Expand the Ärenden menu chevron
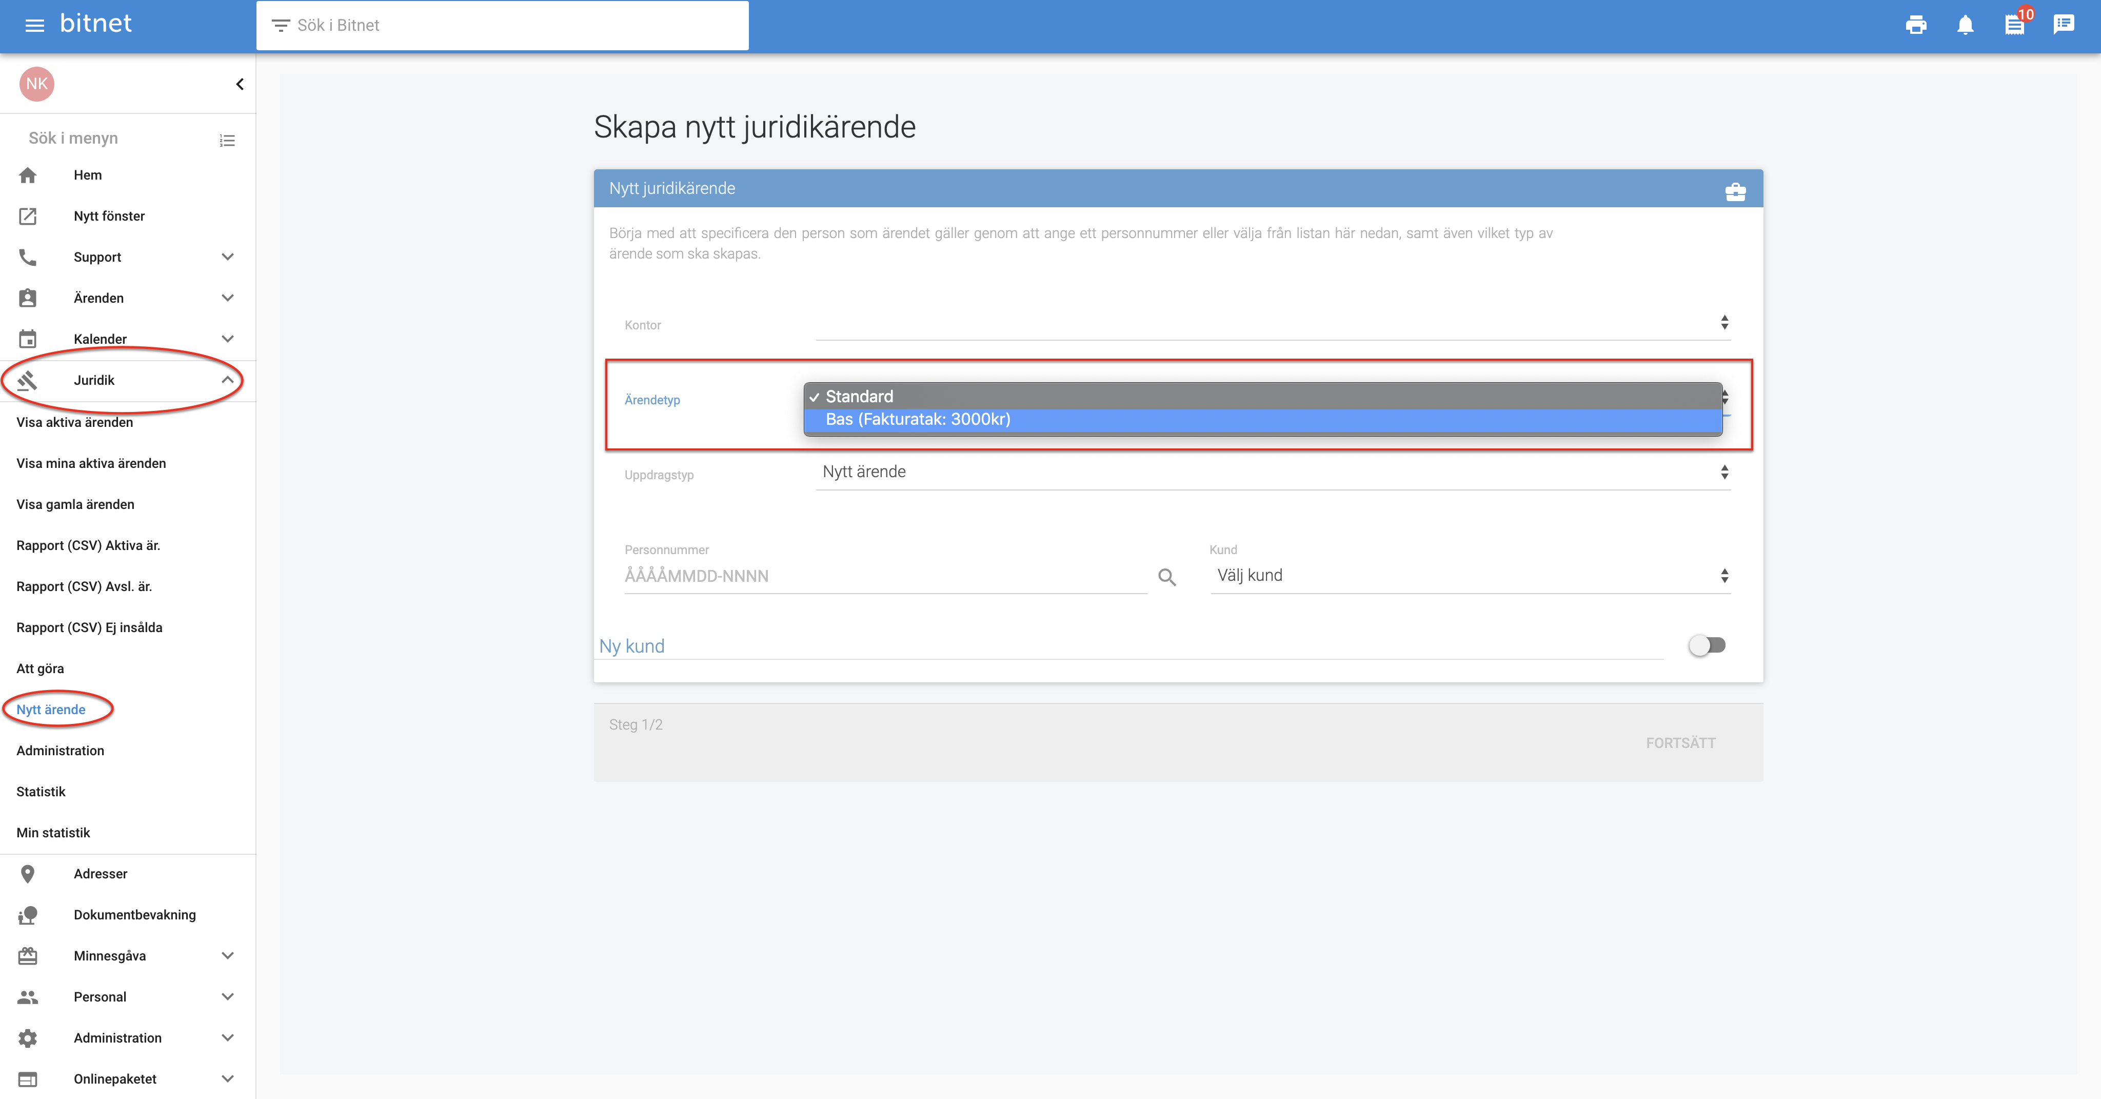 228,298
